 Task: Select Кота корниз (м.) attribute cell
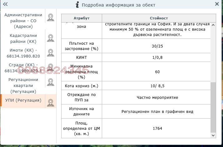(82, 86)
